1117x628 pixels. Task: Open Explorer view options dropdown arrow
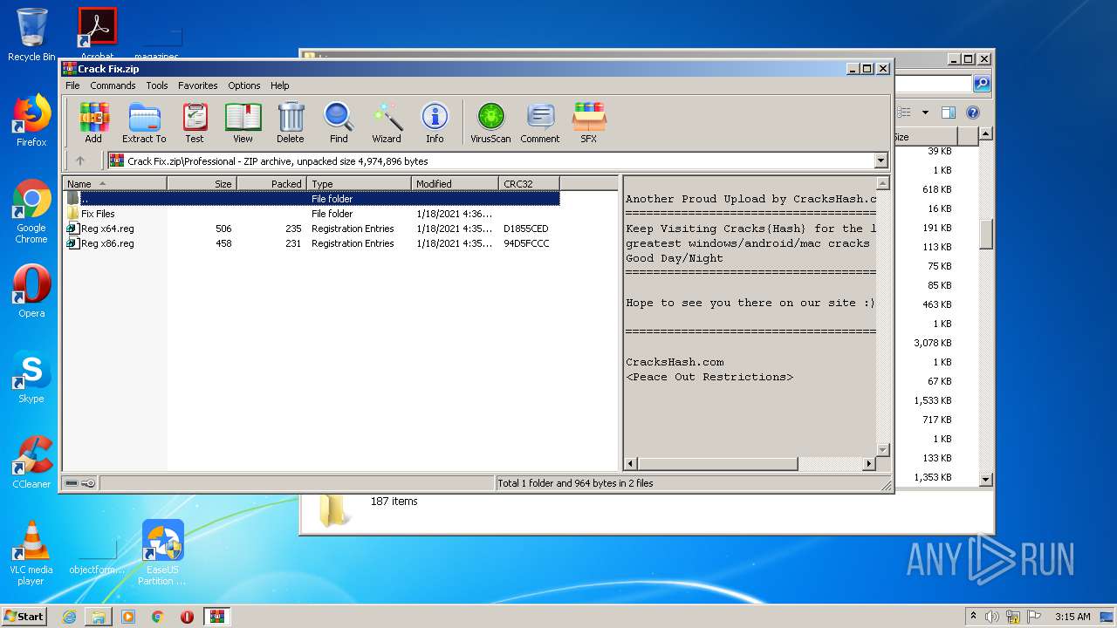pyautogui.click(x=925, y=113)
